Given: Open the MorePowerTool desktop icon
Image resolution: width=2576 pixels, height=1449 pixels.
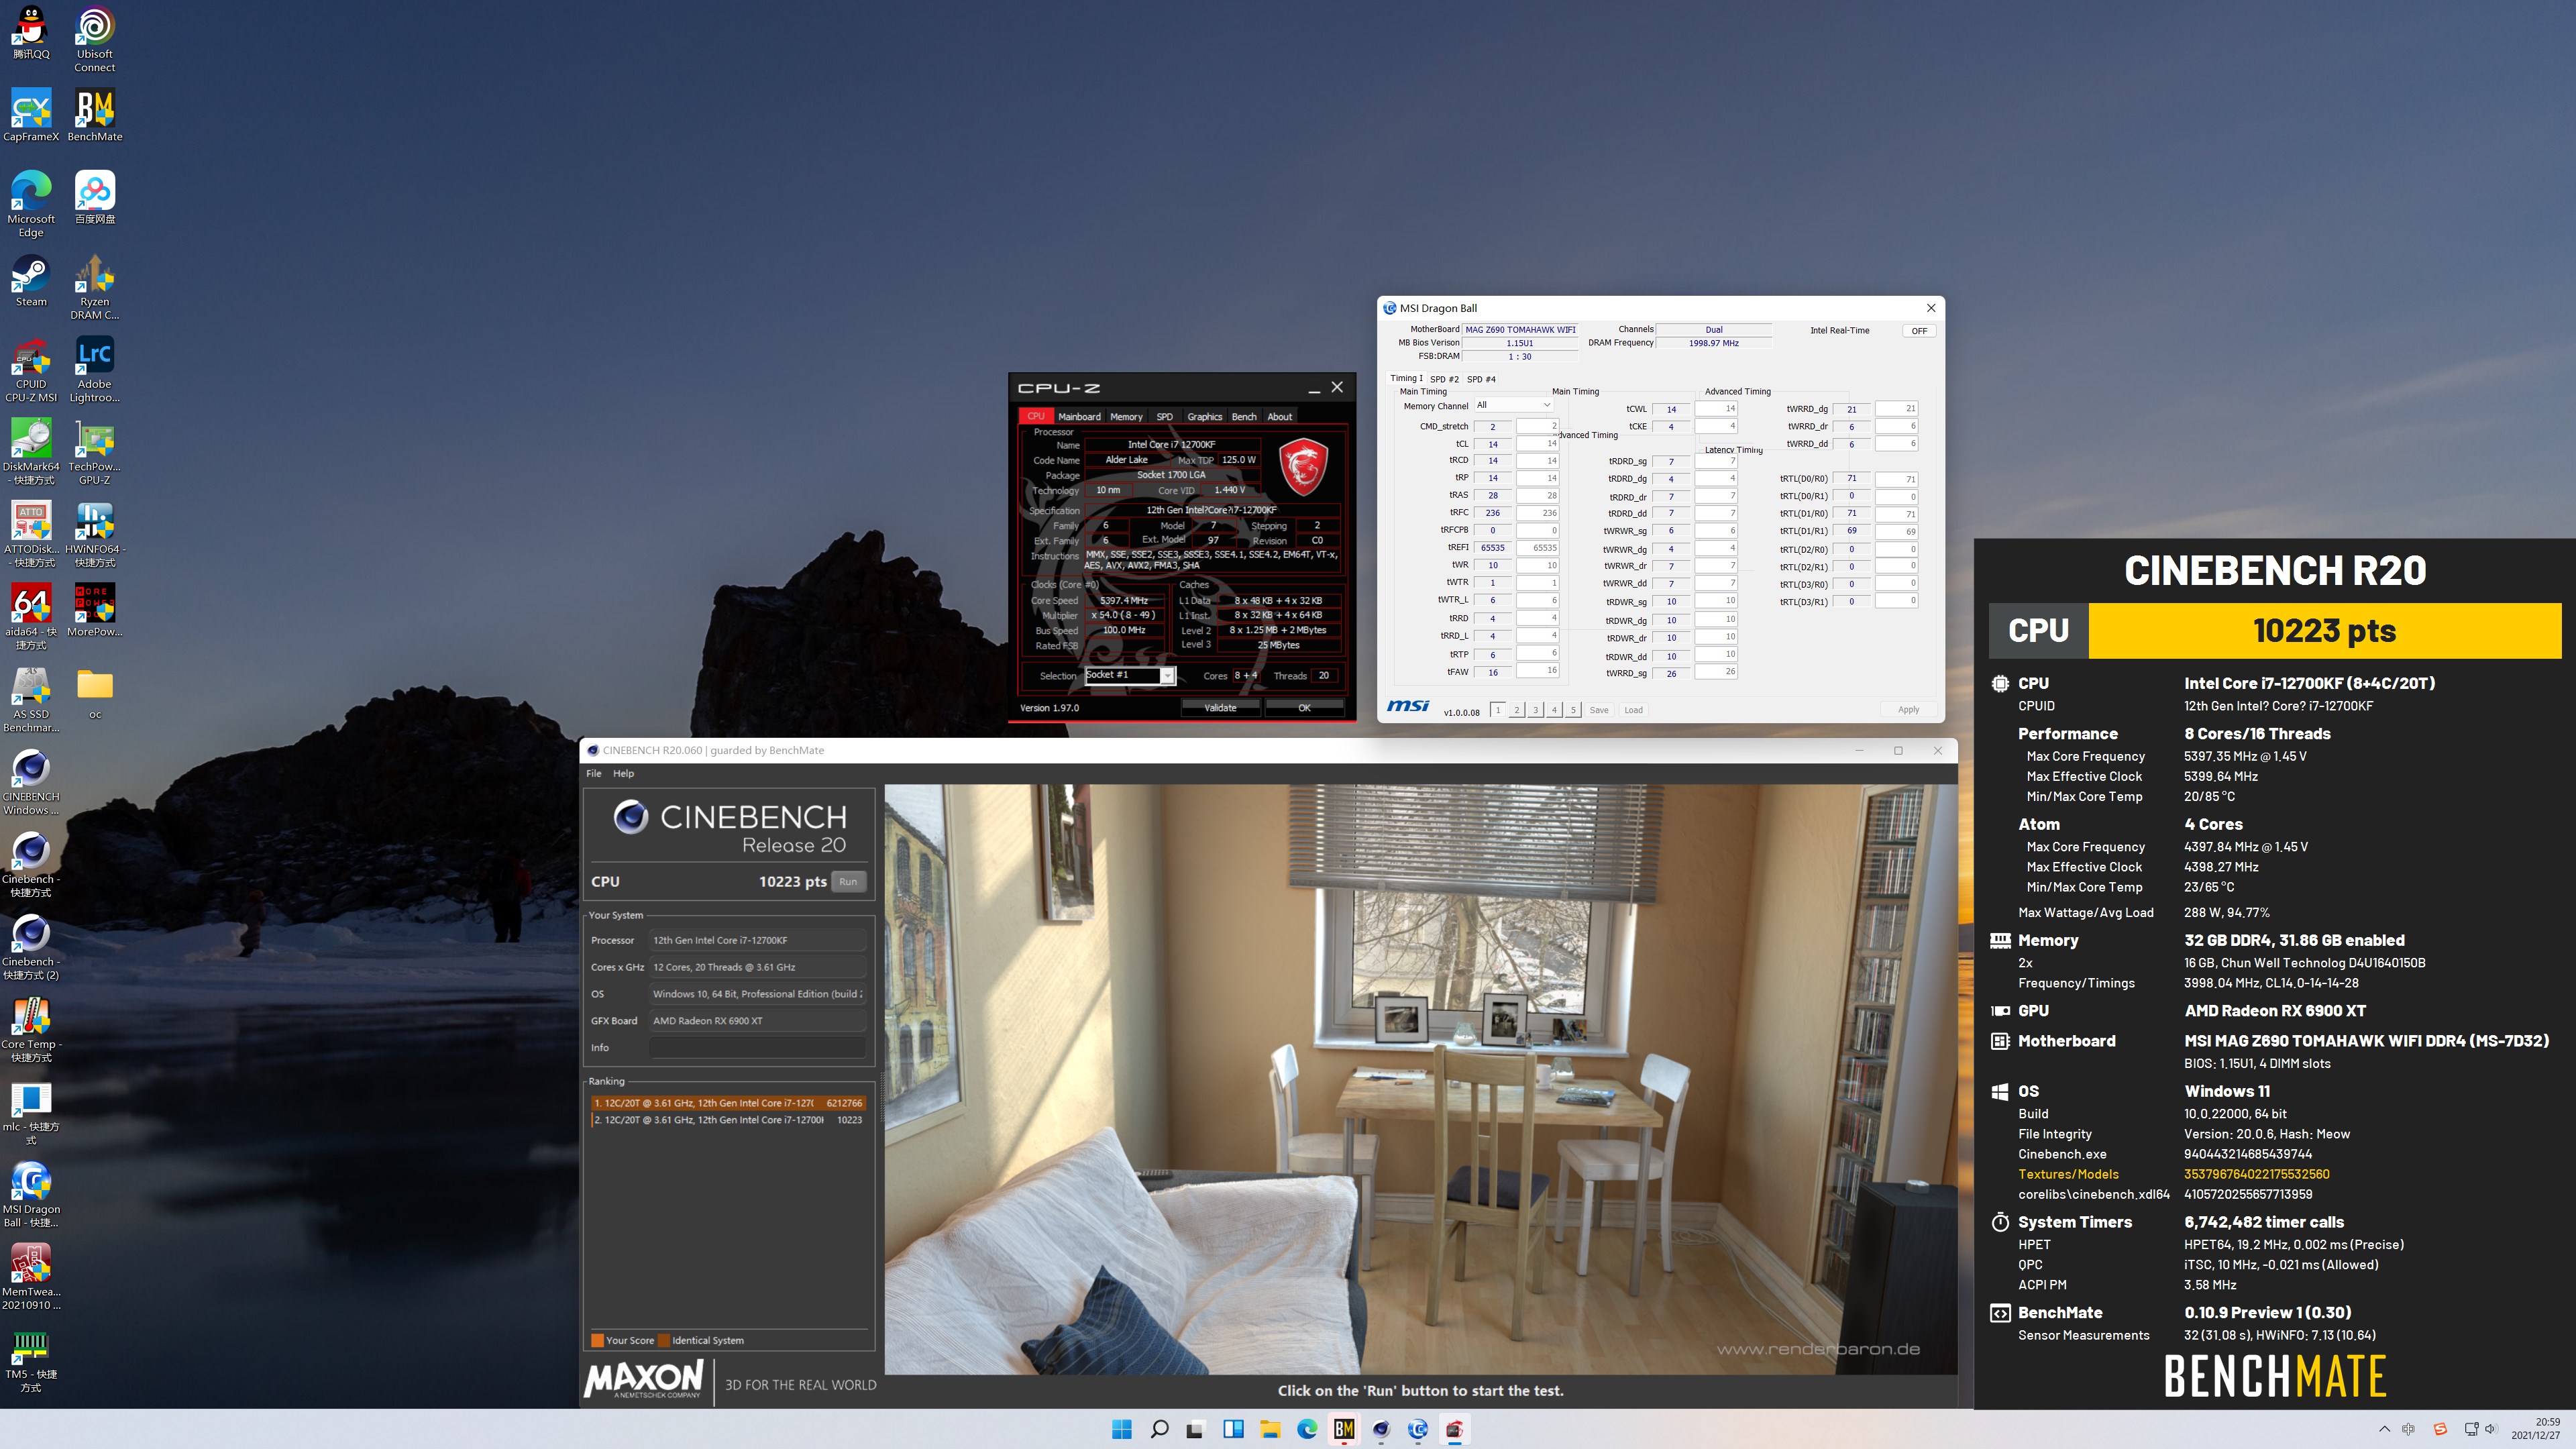Looking at the screenshot, I should pos(95,610).
